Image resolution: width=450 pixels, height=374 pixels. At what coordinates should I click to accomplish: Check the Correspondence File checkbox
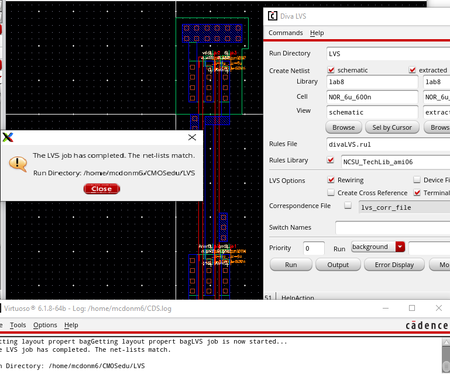tap(348, 206)
